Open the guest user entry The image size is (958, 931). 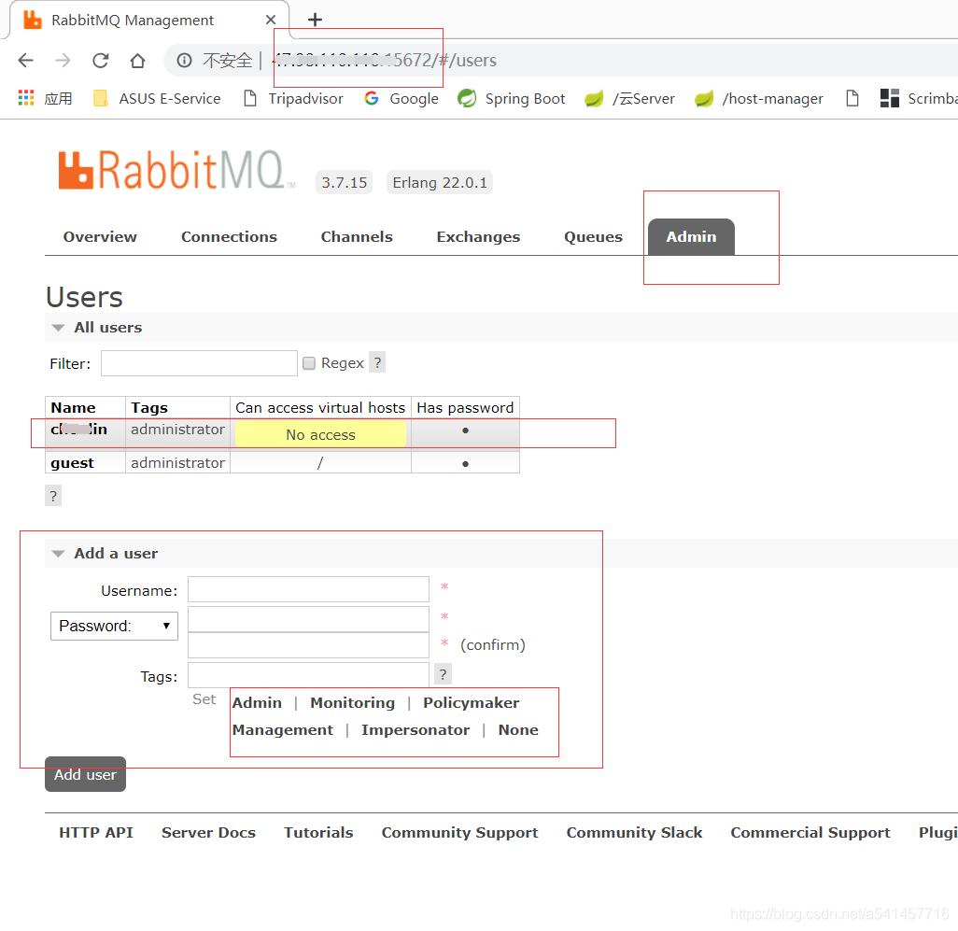pos(72,463)
